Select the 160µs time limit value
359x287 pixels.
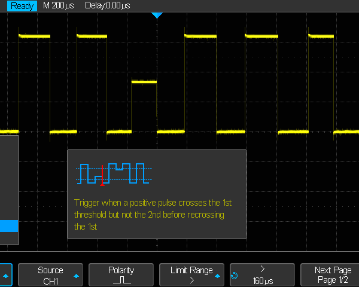263,280
